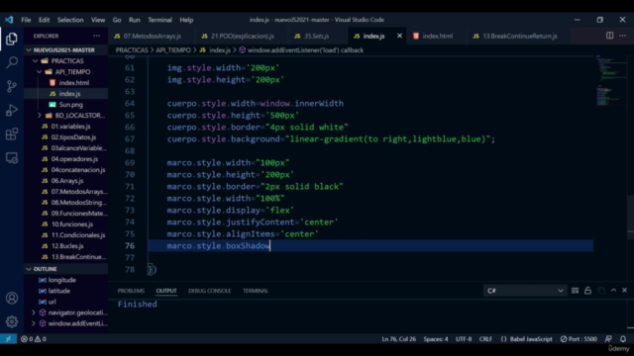Open the Search view in the activity bar
Screen dimensions: 634x356
click(12, 62)
